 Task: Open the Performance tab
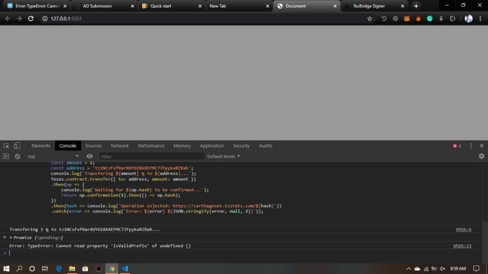pyautogui.click(x=151, y=146)
